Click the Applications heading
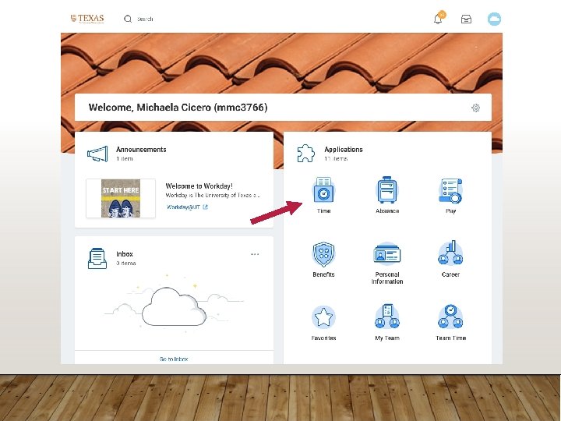This screenshot has height=421, width=561. (x=344, y=150)
